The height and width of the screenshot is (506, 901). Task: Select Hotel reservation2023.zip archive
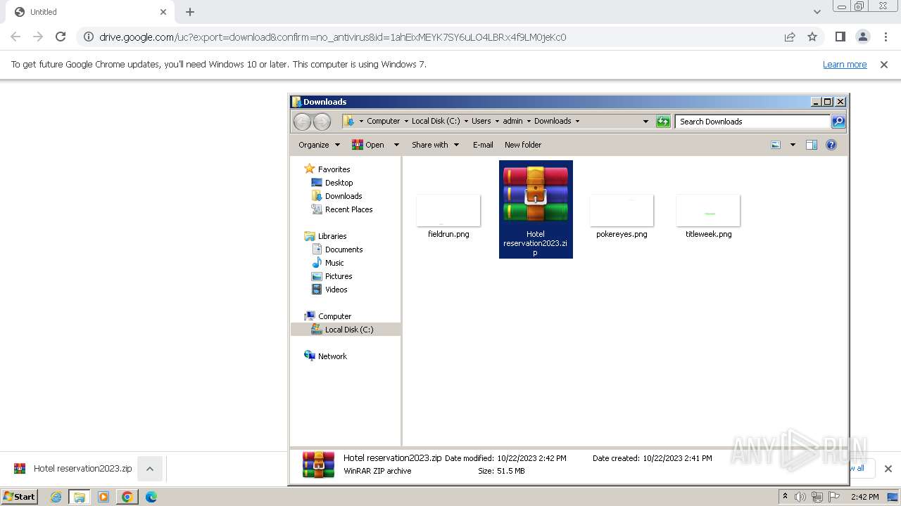[x=536, y=209]
